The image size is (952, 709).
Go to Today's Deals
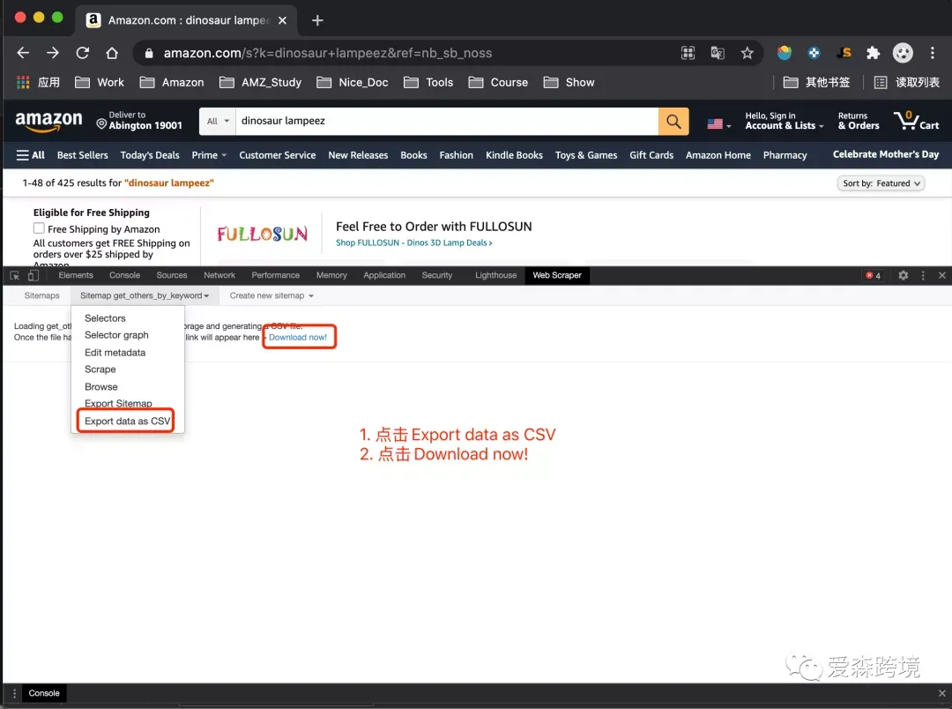coord(150,155)
